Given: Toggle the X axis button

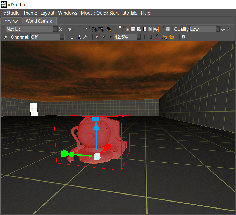Looking at the screenshot, I should click(97, 37).
